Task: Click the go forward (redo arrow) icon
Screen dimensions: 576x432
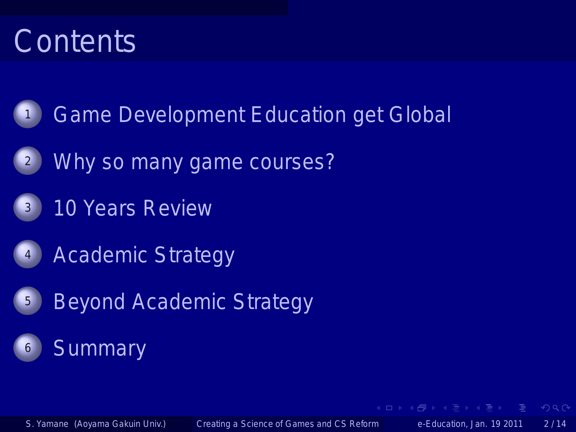Action: (566, 408)
